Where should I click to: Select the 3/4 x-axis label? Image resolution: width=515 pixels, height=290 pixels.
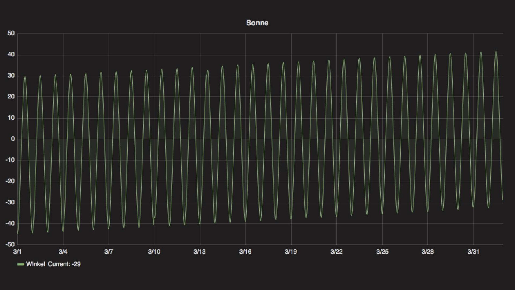click(x=63, y=252)
